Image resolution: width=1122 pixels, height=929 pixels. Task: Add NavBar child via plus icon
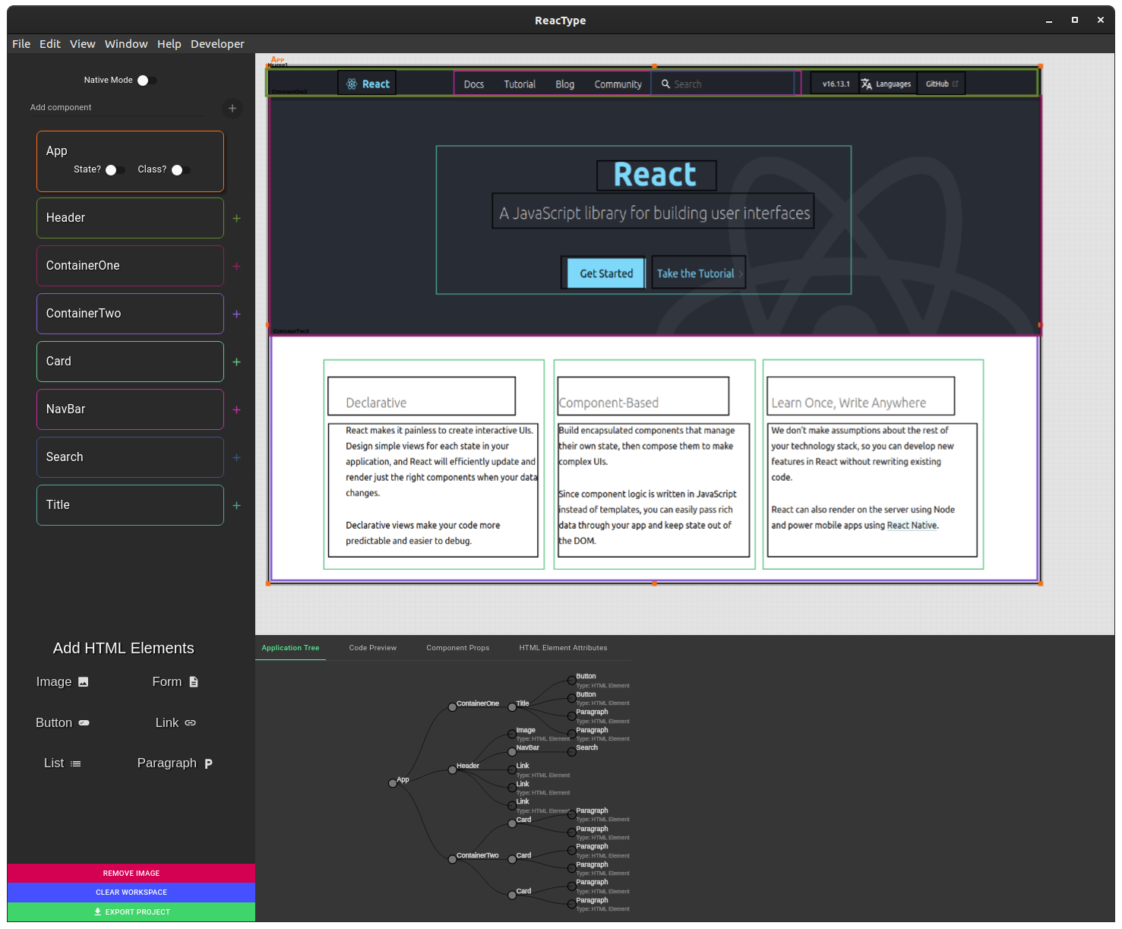(236, 410)
